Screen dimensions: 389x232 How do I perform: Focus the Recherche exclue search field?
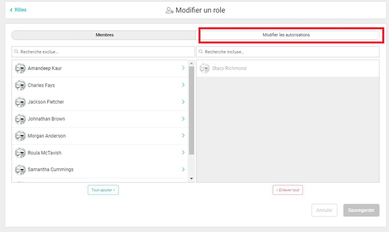[x=103, y=52]
